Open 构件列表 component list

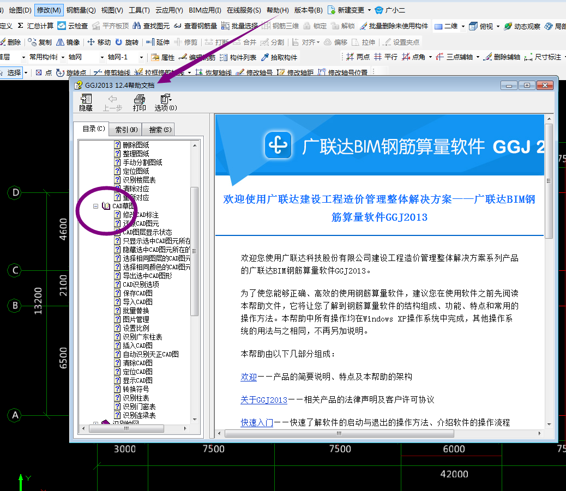(x=238, y=57)
